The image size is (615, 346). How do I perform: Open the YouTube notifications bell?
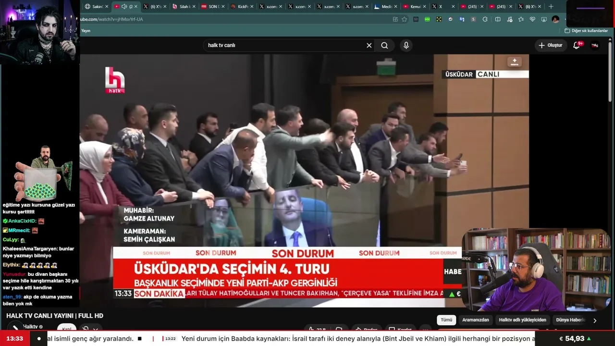(577, 45)
